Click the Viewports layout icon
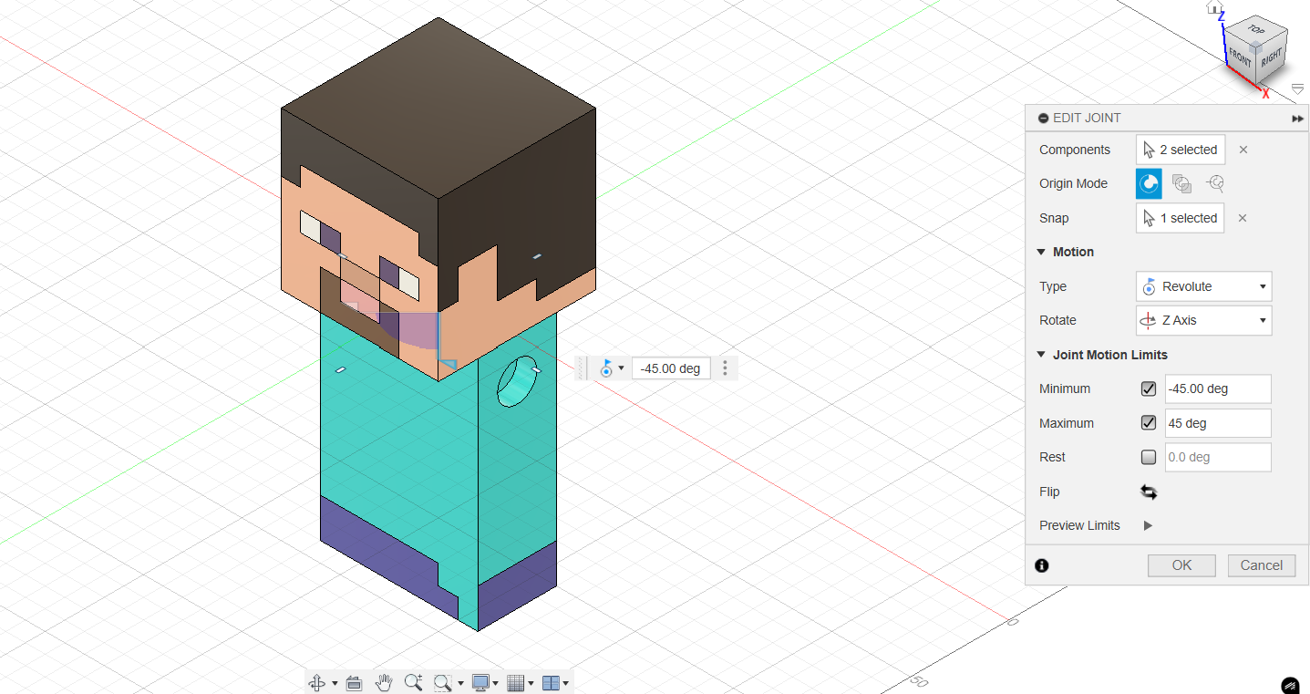This screenshot has height=694, width=1310. pos(551,682)
